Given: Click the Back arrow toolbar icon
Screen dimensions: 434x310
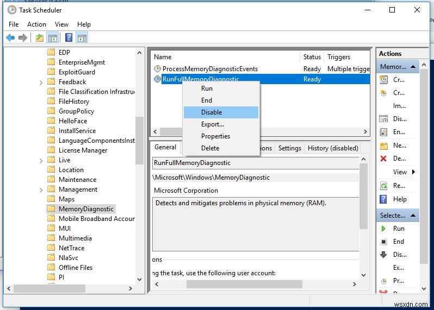Looking at the screenshot, I should click(10, 37).
